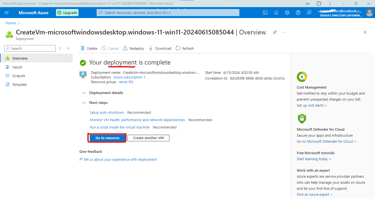
Task: Open portal settings gear
Action: coord(287,13)
